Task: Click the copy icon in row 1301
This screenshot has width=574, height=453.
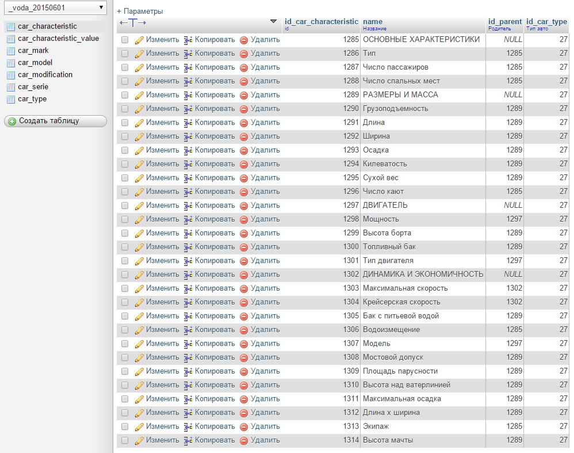Action: (188, 261)
